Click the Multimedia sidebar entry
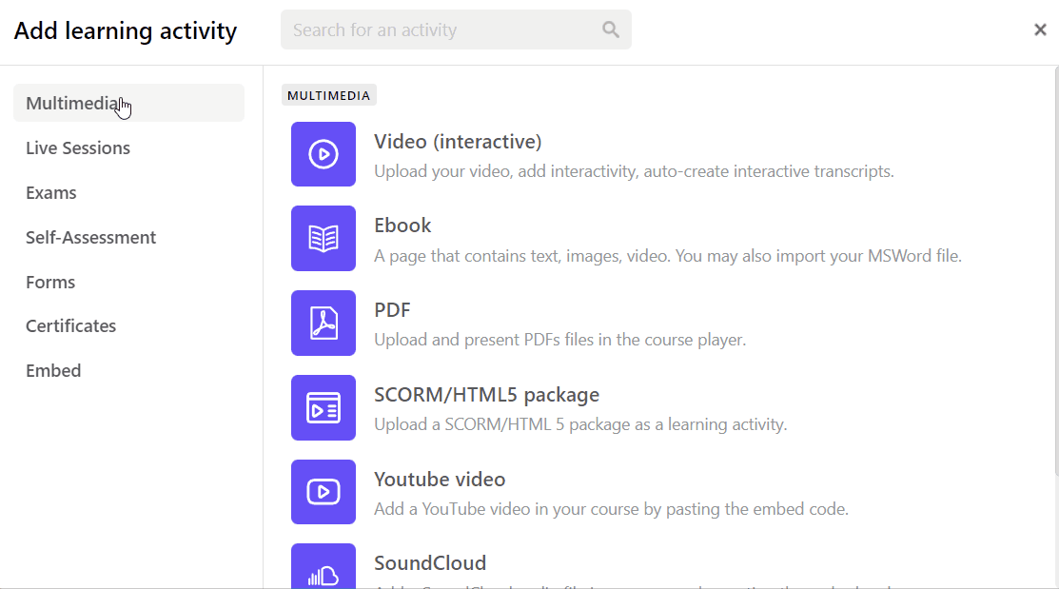 (x=75, y=103)
